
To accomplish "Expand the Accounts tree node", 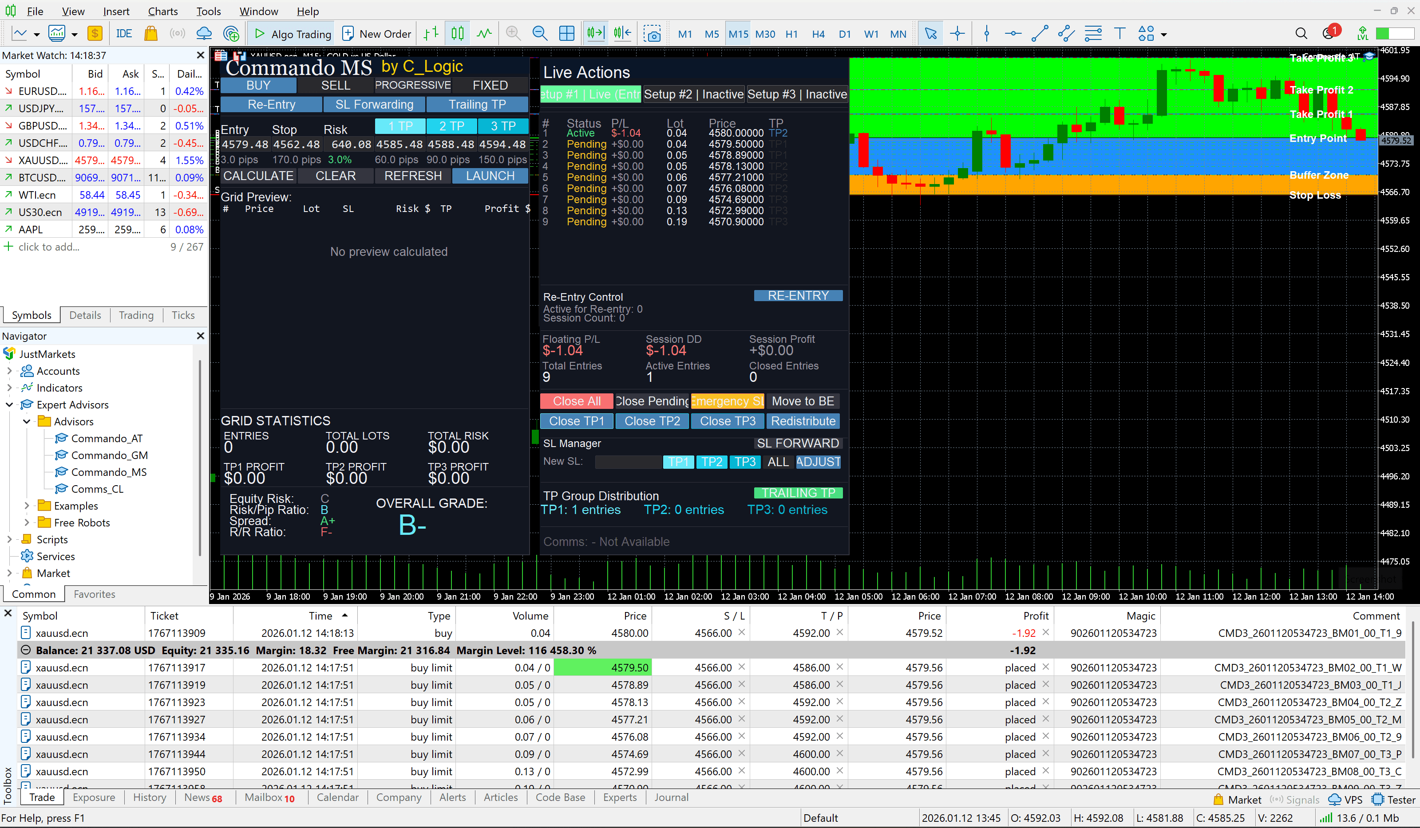I will 10,371.
